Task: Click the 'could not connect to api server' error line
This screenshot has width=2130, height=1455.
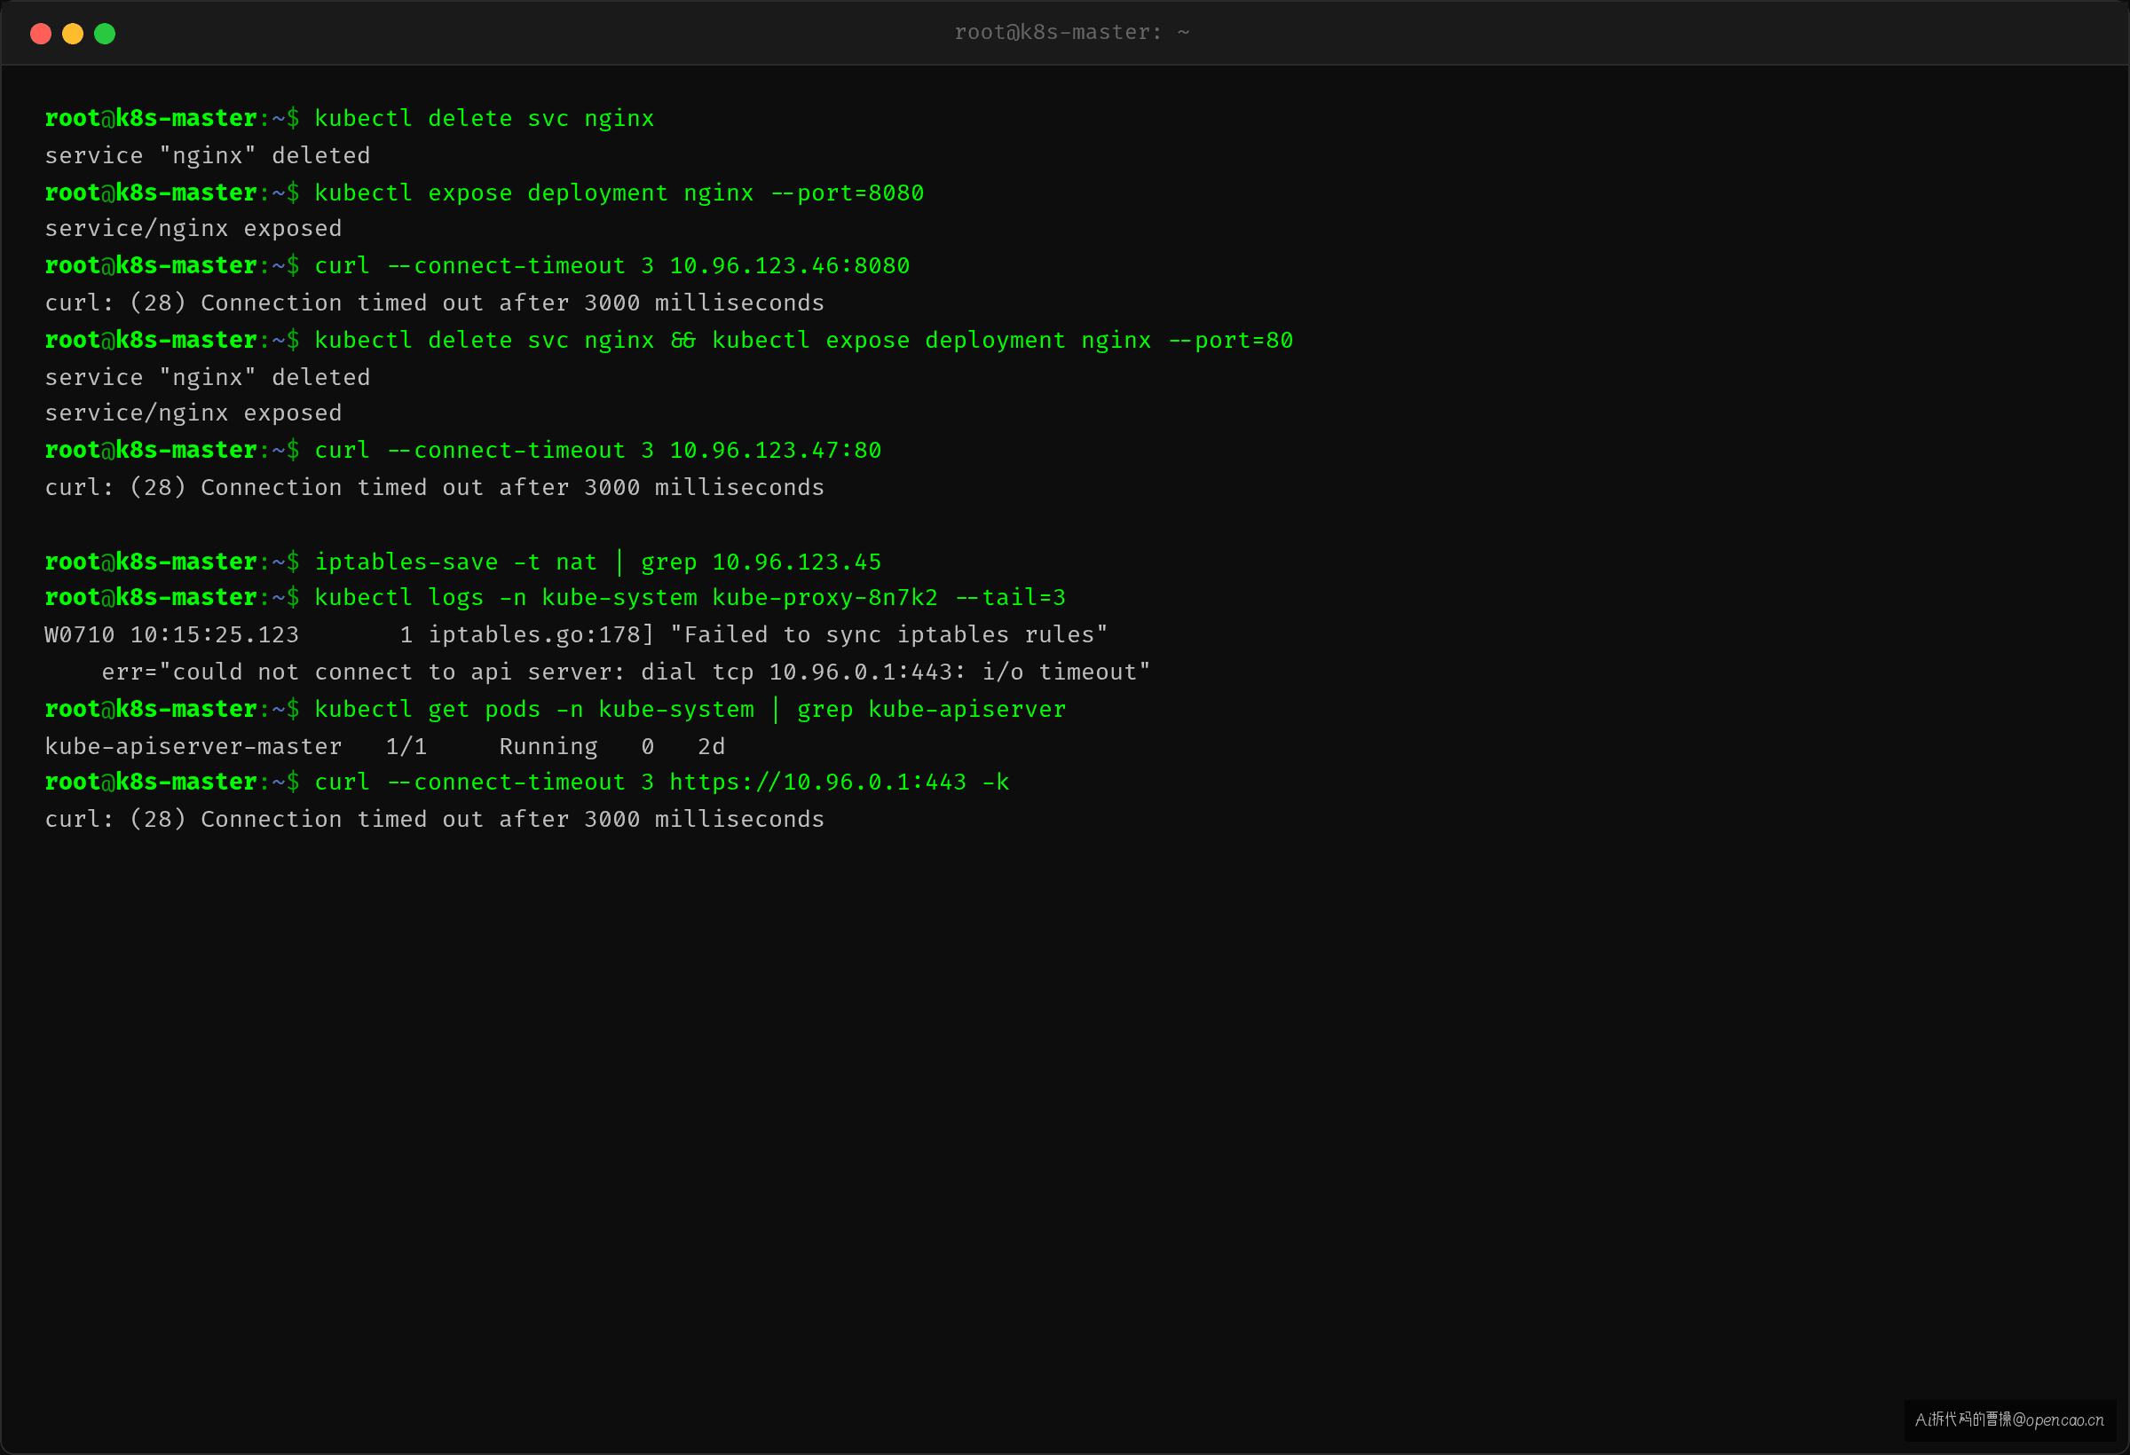Action: click(626, 672)
